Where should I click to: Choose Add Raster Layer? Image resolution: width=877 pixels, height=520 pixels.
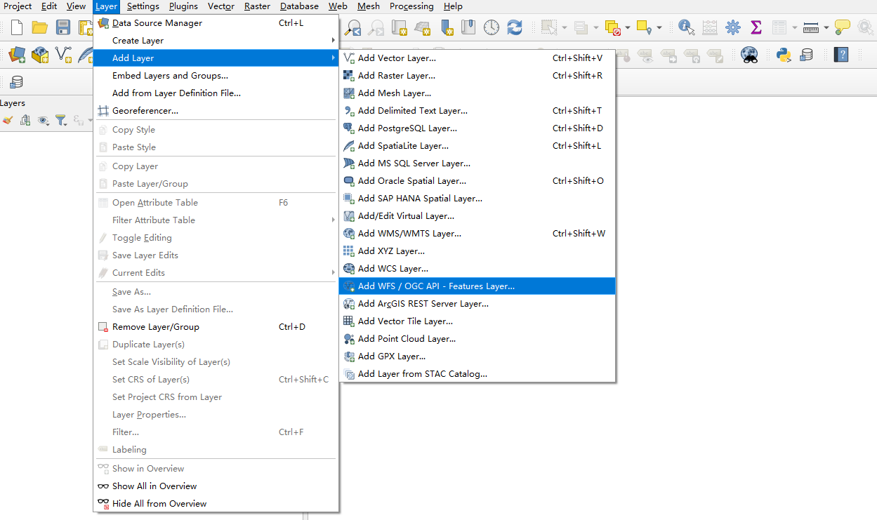(x=477, y=75)
